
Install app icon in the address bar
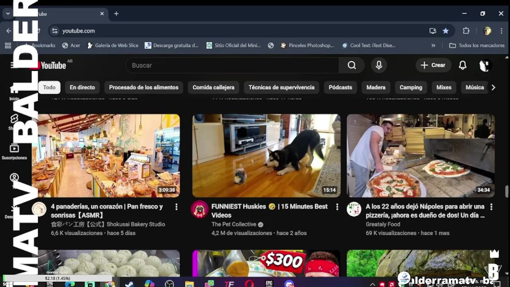click(x=433, y=31)
